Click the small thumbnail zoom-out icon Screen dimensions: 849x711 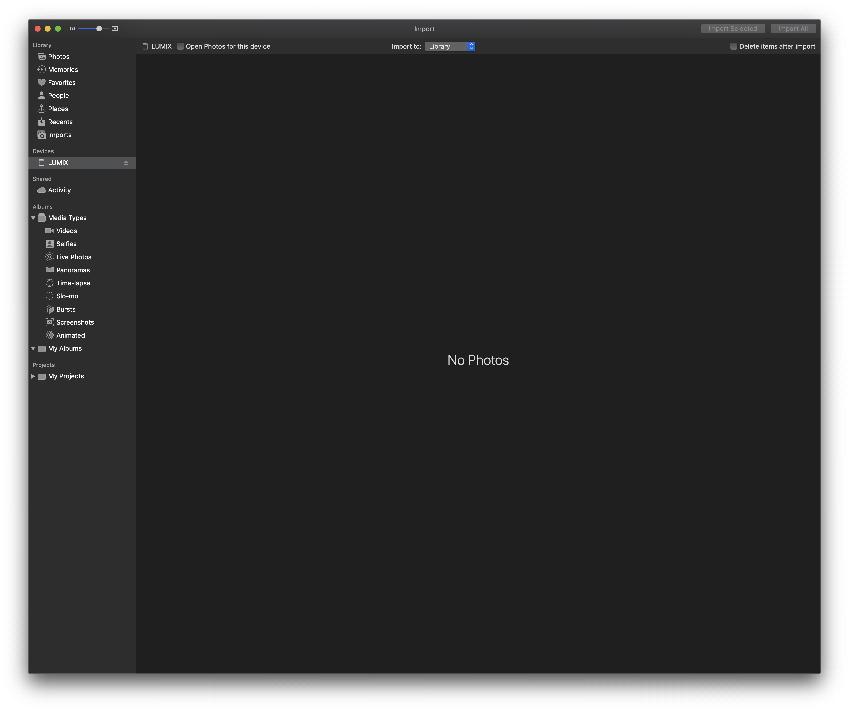tap(72, 29)
